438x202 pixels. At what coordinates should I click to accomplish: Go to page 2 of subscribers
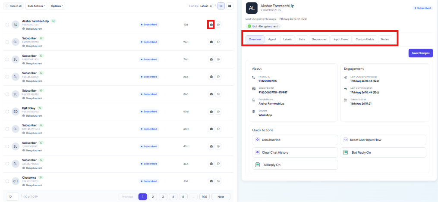click(x=152, y=197)
